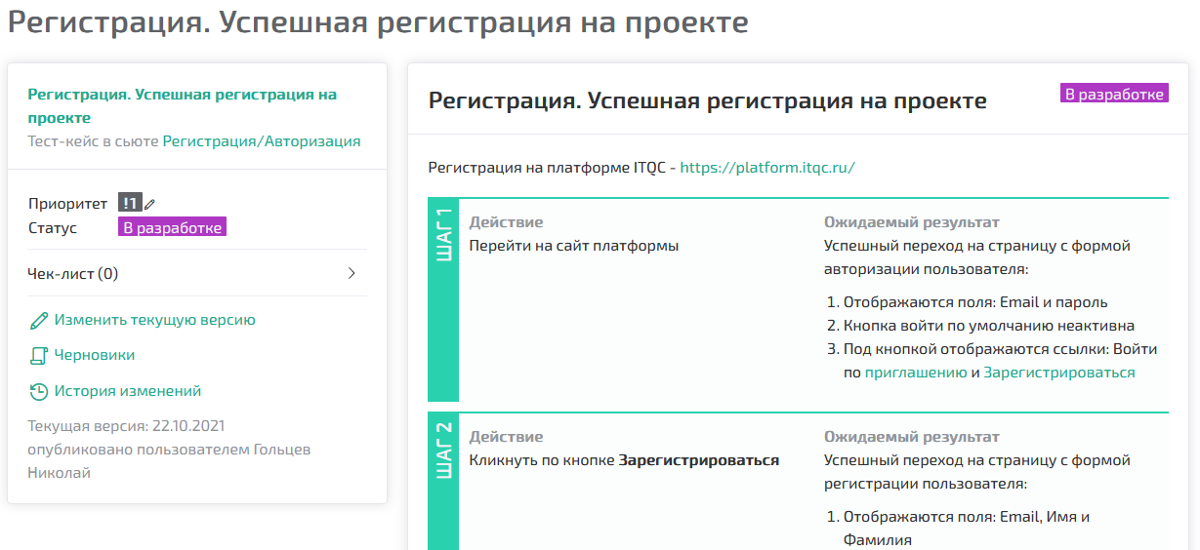Click the drafts document icon
The height and width of the screenshot is (550, 1200).
[38, 356]
